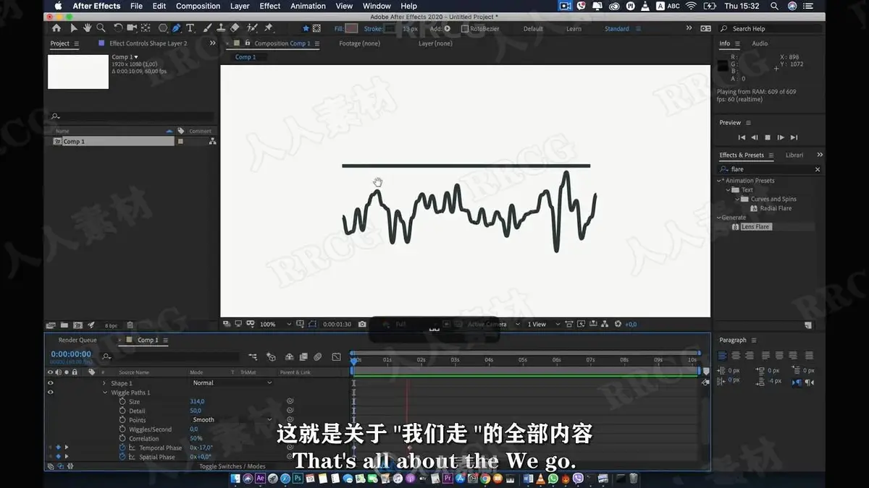Collapse the Animation Presets folder

[x=720, y=181]
